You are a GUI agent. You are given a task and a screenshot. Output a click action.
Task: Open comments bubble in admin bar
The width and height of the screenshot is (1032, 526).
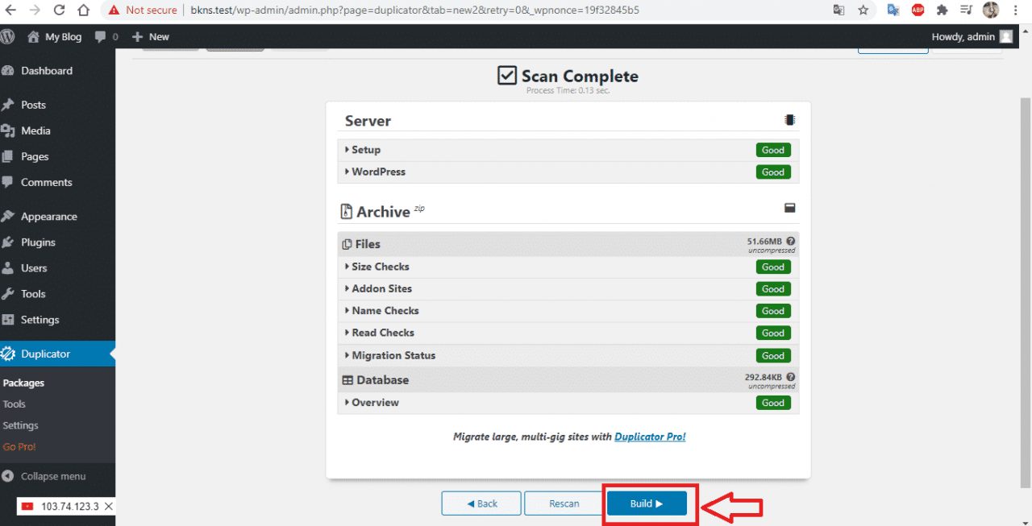pos(106,36)
